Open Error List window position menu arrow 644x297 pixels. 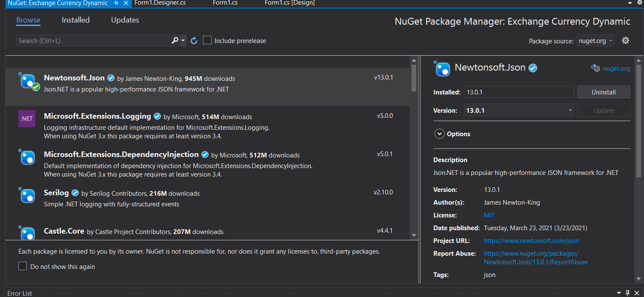(618, 293)
